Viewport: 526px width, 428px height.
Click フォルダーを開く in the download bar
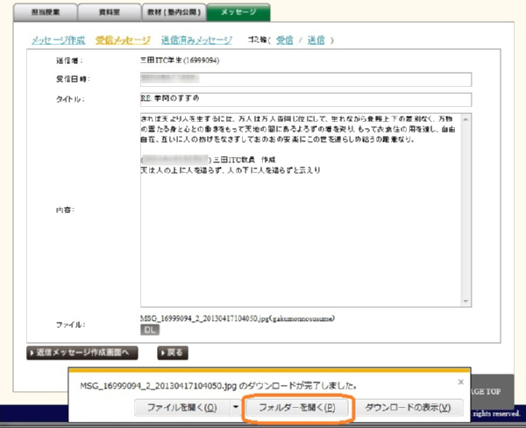click(297, 408)
